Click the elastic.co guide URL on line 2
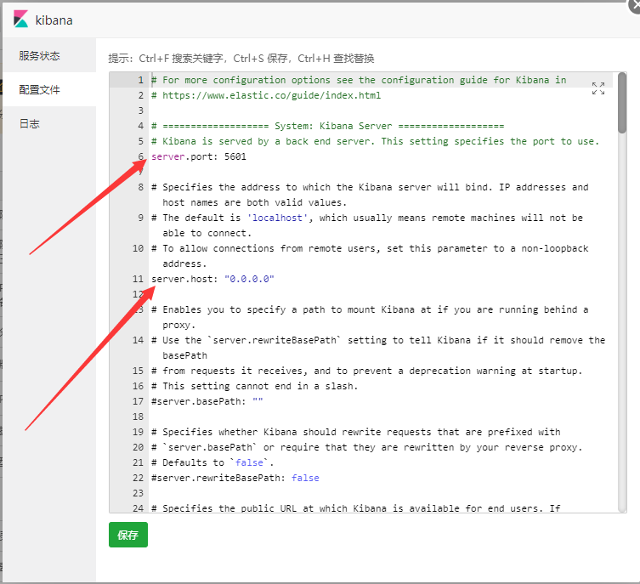Viewport: 640px width, 584px height. click(271, 95)
